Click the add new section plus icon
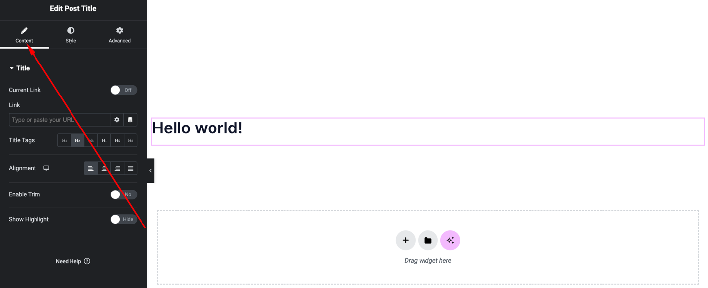Viewport: 708px width, 288px height. click(x=405, y=240)
